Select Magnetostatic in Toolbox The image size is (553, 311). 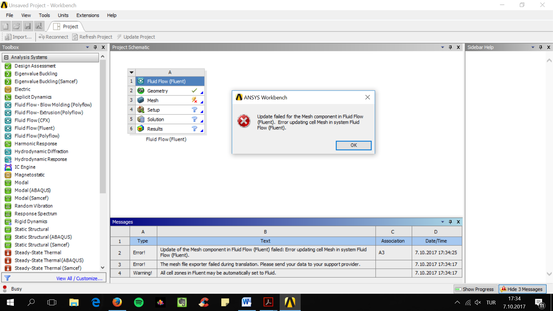[29, 175]
